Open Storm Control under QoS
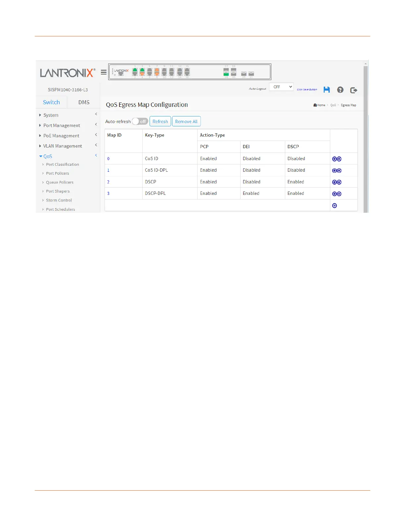 (x=59, y=200)
